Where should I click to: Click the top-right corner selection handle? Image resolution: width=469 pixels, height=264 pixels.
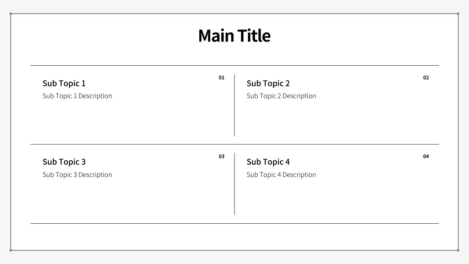(x=458, y=14)
